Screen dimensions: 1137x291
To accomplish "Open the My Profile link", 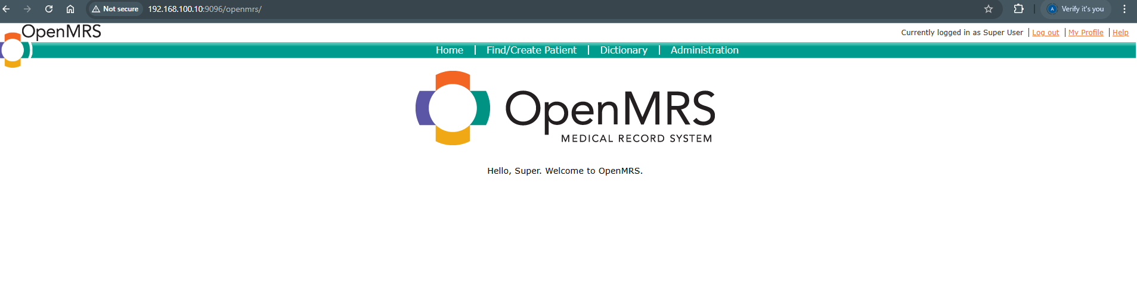I will tap(1086, 33).
